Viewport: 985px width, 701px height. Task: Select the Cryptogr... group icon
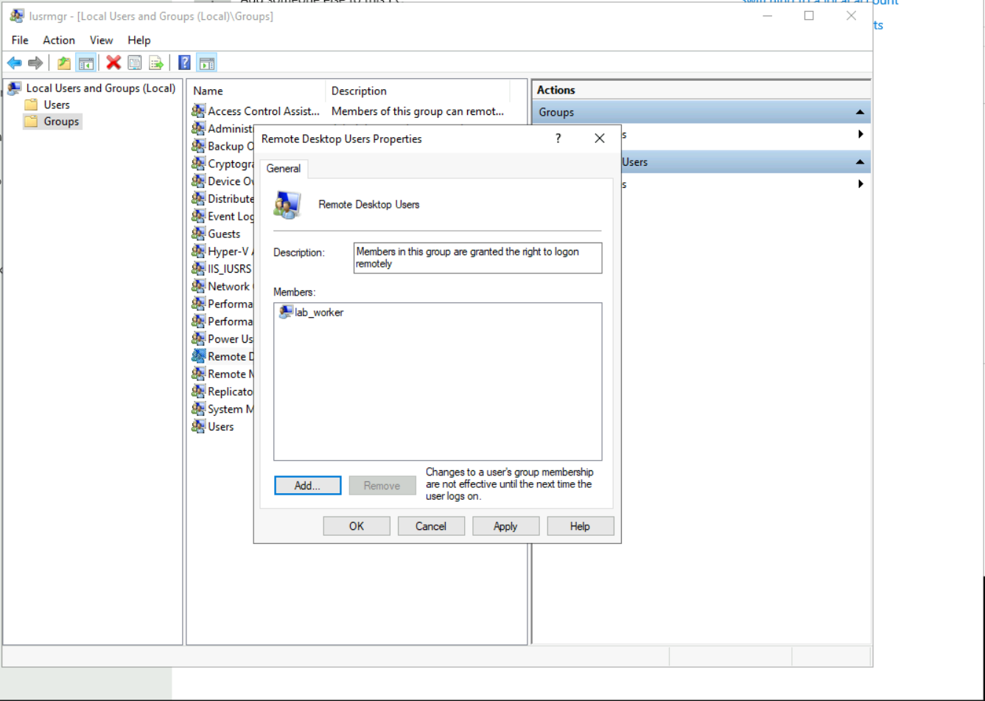coord(198,164)
